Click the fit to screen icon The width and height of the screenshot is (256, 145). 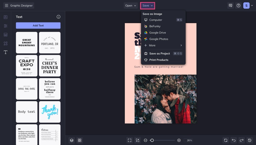tap(130, 140)
